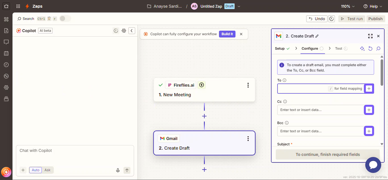Click the Untitled Zap title
This screenshot has width=388, height=180.
(211, 6)
